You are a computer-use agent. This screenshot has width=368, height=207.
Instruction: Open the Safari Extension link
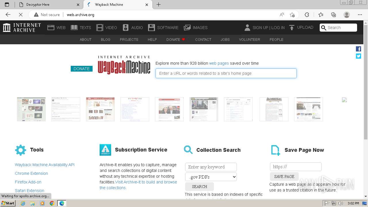tap(30, 191)
